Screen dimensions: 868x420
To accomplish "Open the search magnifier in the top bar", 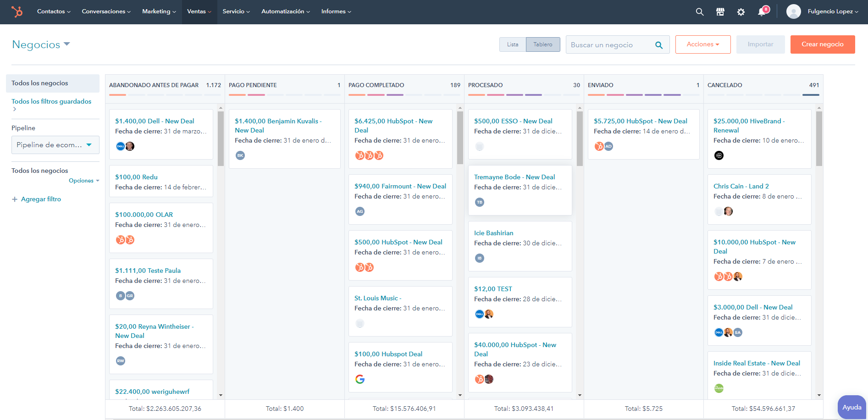I will click(x=699, y=11).
